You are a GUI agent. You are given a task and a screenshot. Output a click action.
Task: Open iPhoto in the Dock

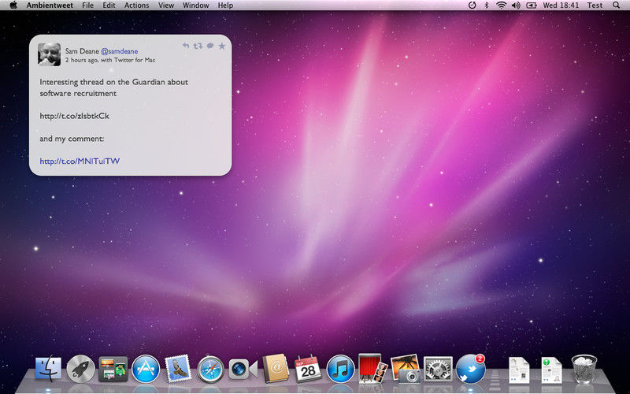[x=405, y=368]
